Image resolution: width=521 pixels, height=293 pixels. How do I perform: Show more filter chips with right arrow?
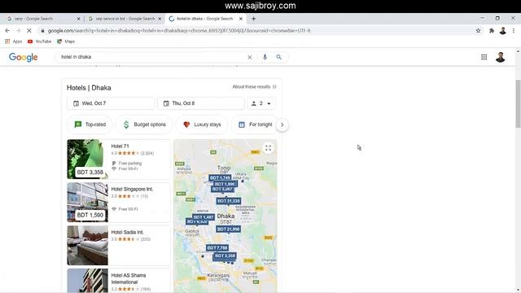click(x=282, y=125)
